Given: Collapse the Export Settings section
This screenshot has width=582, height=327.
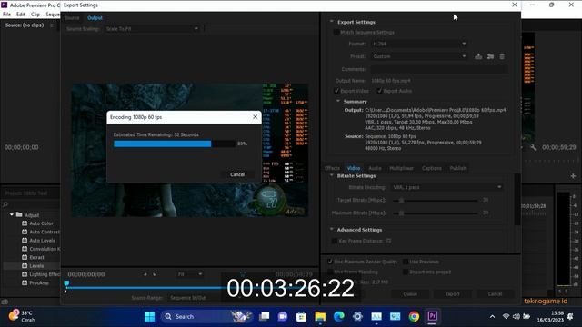Looking at the screenshot, I should 331,22.
